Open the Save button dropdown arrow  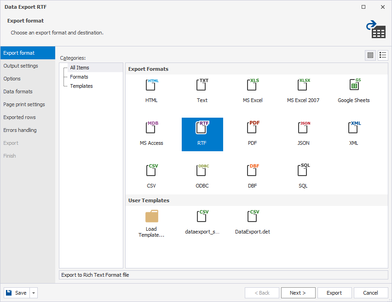click(x=34, y=293)
